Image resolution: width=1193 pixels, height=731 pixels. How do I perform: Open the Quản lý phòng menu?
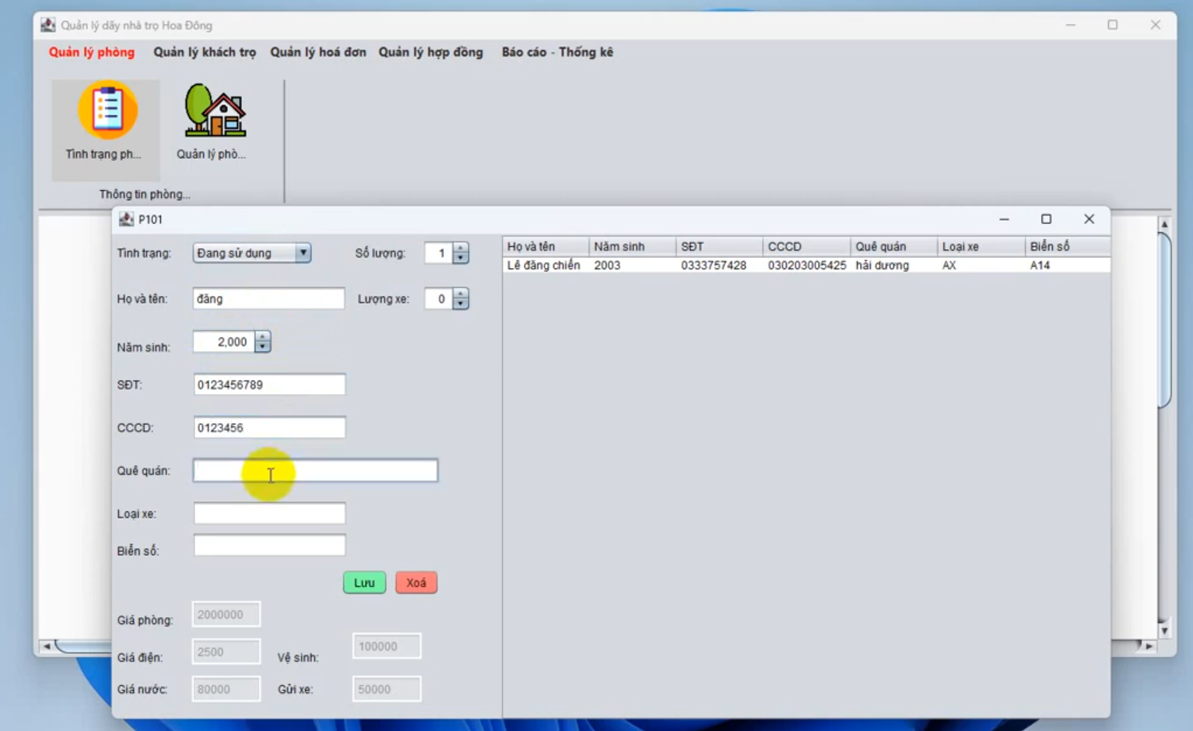point(92,52)
